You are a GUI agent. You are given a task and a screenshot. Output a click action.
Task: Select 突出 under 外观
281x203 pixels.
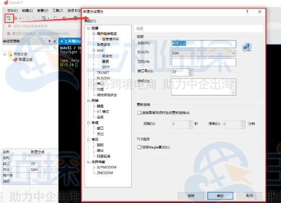pos(100,134)
